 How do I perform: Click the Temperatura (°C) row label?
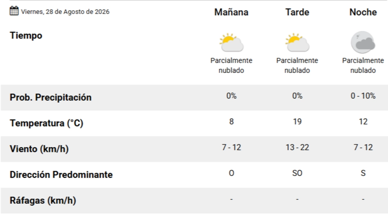coord(46,123)
